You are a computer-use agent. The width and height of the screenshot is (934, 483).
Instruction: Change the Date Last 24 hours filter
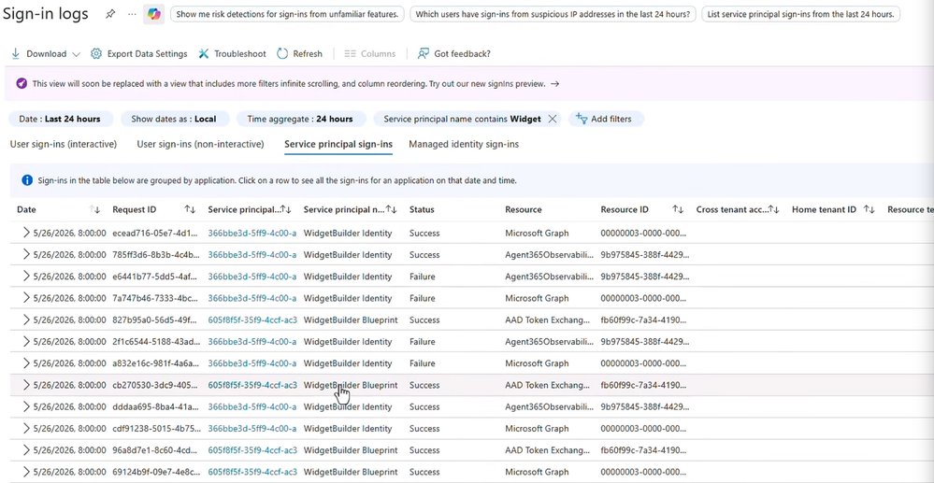tap(60, 119)
